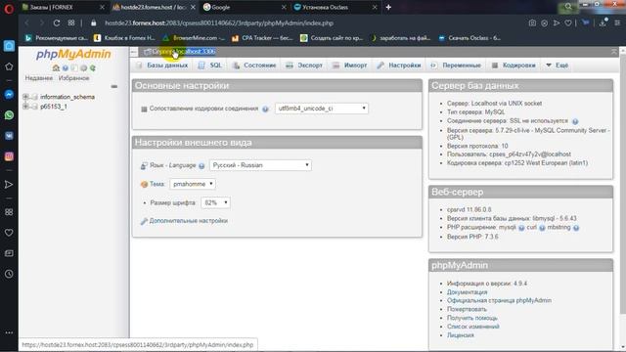Screen dimensions: 626x352
Task: Click help icon next to mysqli extension
Action: 521,228
